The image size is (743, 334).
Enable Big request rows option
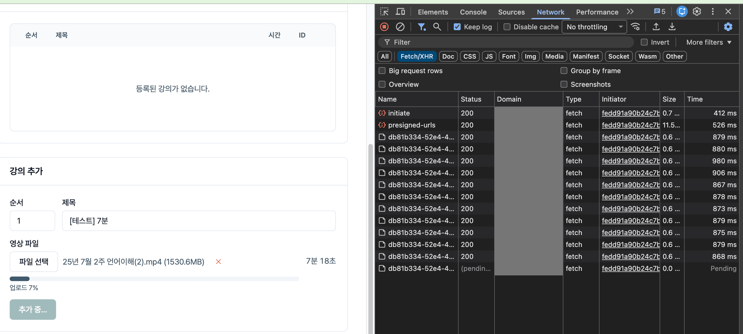(382, 71)
